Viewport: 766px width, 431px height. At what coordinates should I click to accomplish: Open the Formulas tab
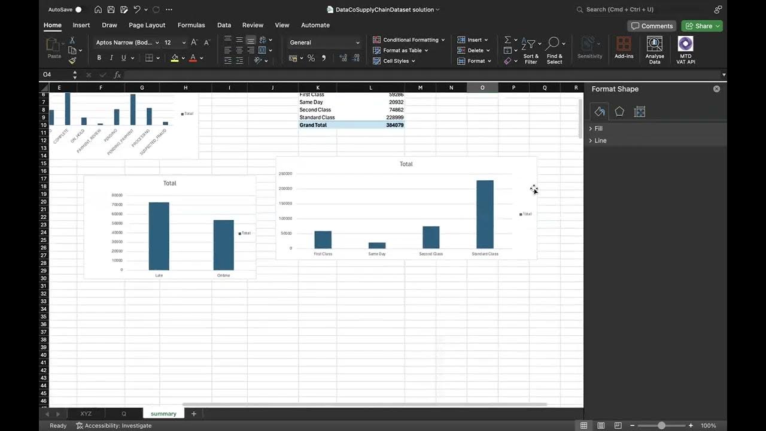click(x=191, y=25)
